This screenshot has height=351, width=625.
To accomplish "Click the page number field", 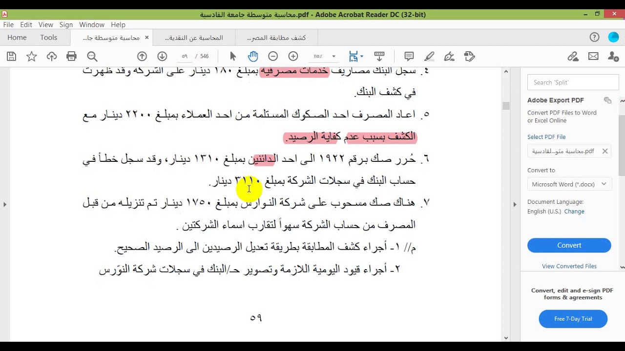I will 185,57.
